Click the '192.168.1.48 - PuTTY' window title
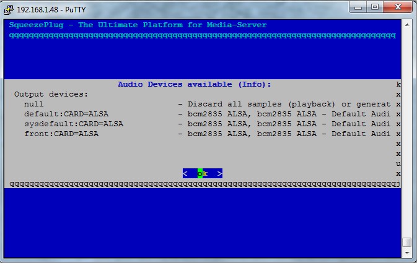Viewport: 417px width, 263px height. (51, 10)
